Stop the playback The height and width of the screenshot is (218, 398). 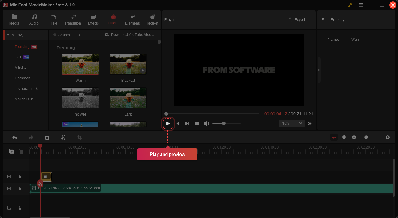197,123
